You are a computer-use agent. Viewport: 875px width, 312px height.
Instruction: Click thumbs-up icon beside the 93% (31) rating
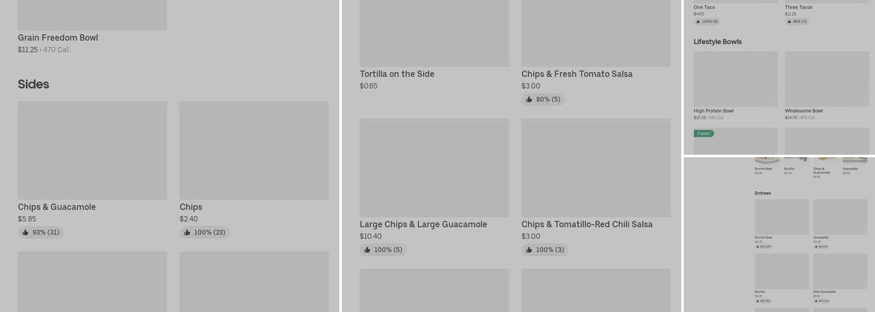[x=26, y=233]
